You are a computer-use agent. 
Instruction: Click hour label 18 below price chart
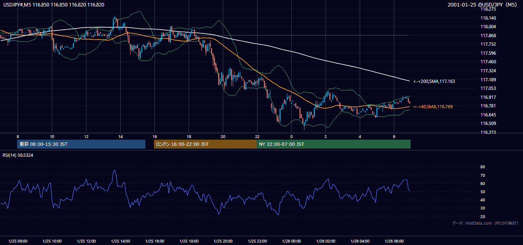(x=189, y=136)
